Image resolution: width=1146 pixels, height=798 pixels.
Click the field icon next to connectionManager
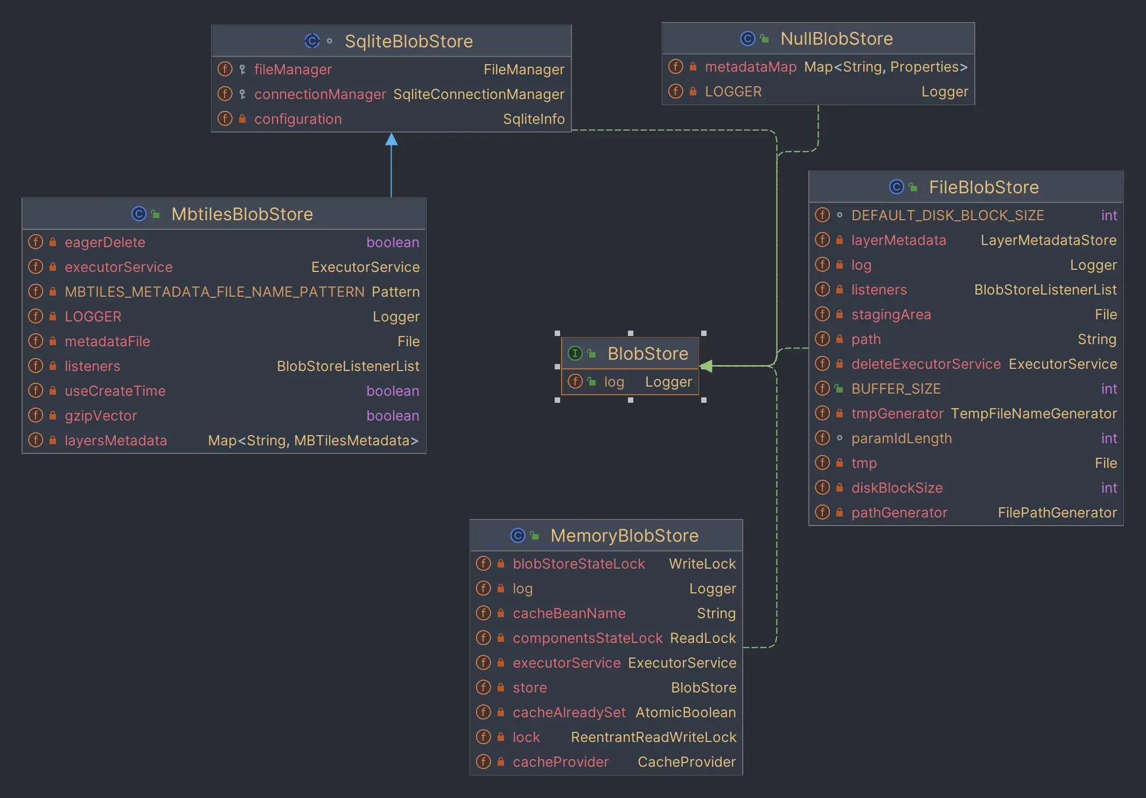tap(225, 94)
